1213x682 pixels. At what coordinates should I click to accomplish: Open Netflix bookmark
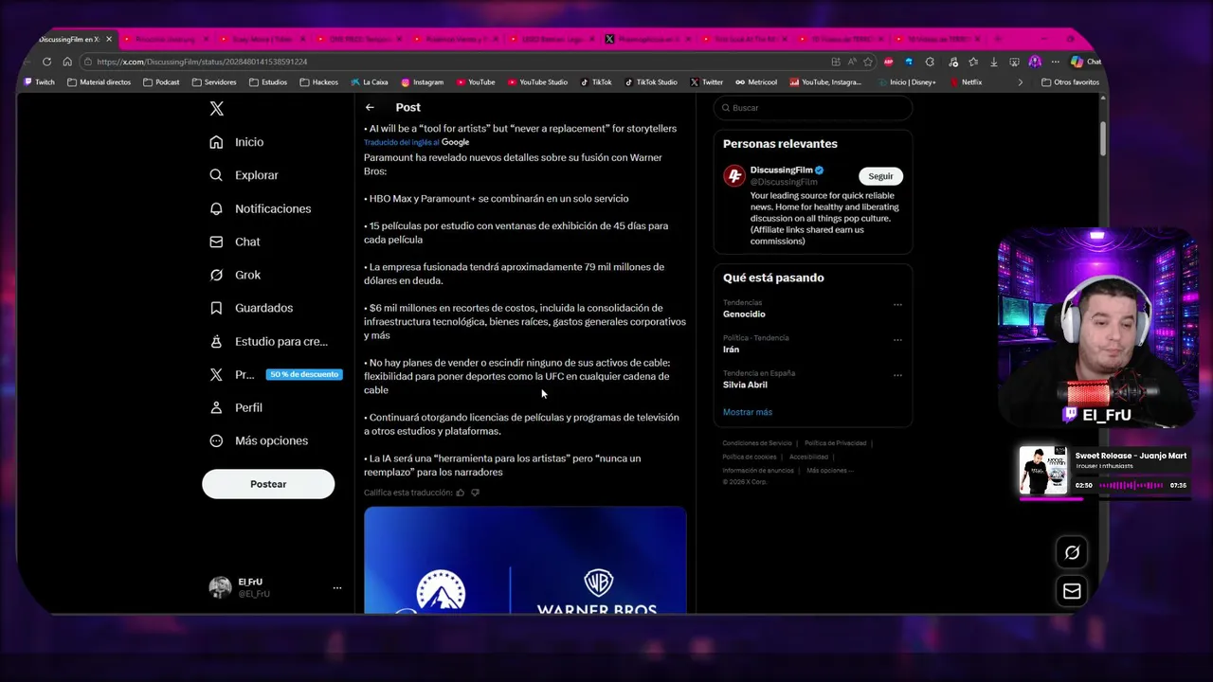click(967, 82)
